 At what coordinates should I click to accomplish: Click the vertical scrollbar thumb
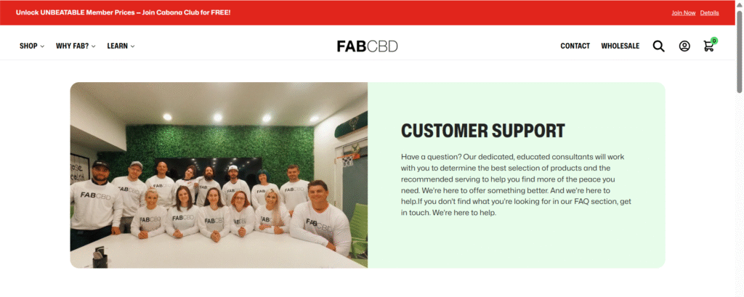pyautogui.click(x=739, y=52)
